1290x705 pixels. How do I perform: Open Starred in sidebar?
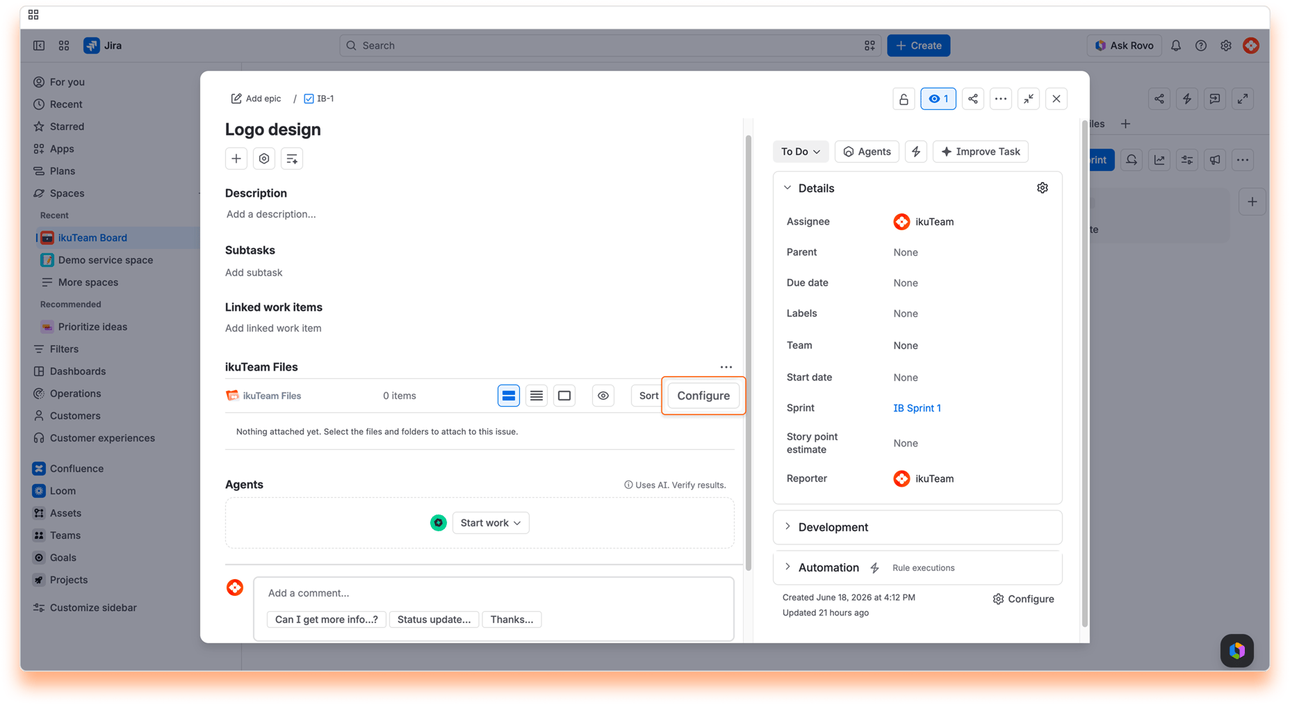pos(67,127)
